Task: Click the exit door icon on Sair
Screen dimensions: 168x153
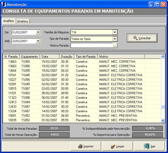Action: tap(147, 146)
